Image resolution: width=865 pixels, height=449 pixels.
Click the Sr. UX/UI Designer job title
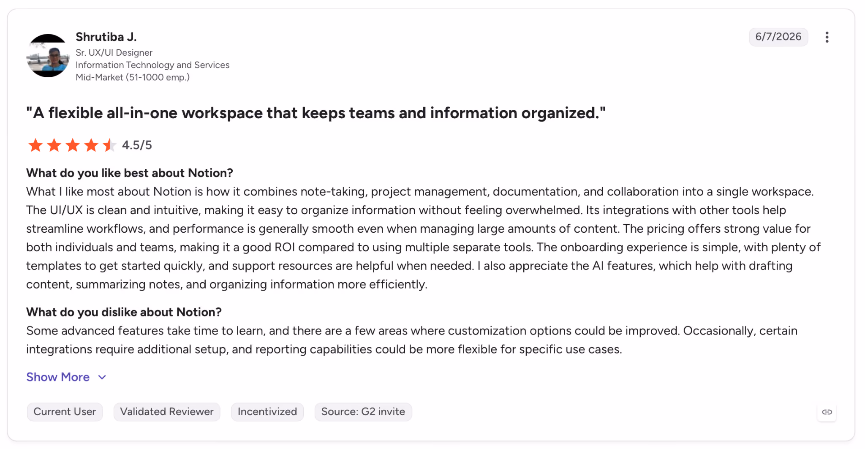[x=114, y=53]
